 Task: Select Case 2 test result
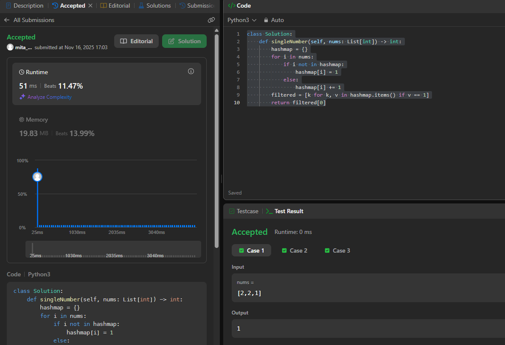coord(295,250)
